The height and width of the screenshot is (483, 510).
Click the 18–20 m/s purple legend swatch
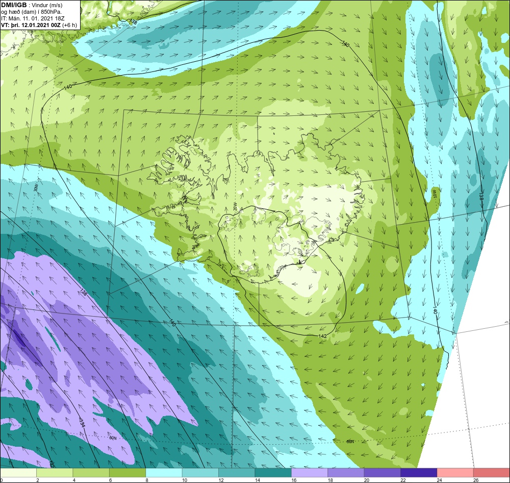click(346, 473)
